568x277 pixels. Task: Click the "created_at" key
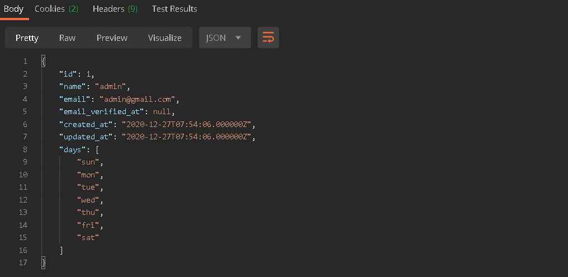tap(86, 124)
